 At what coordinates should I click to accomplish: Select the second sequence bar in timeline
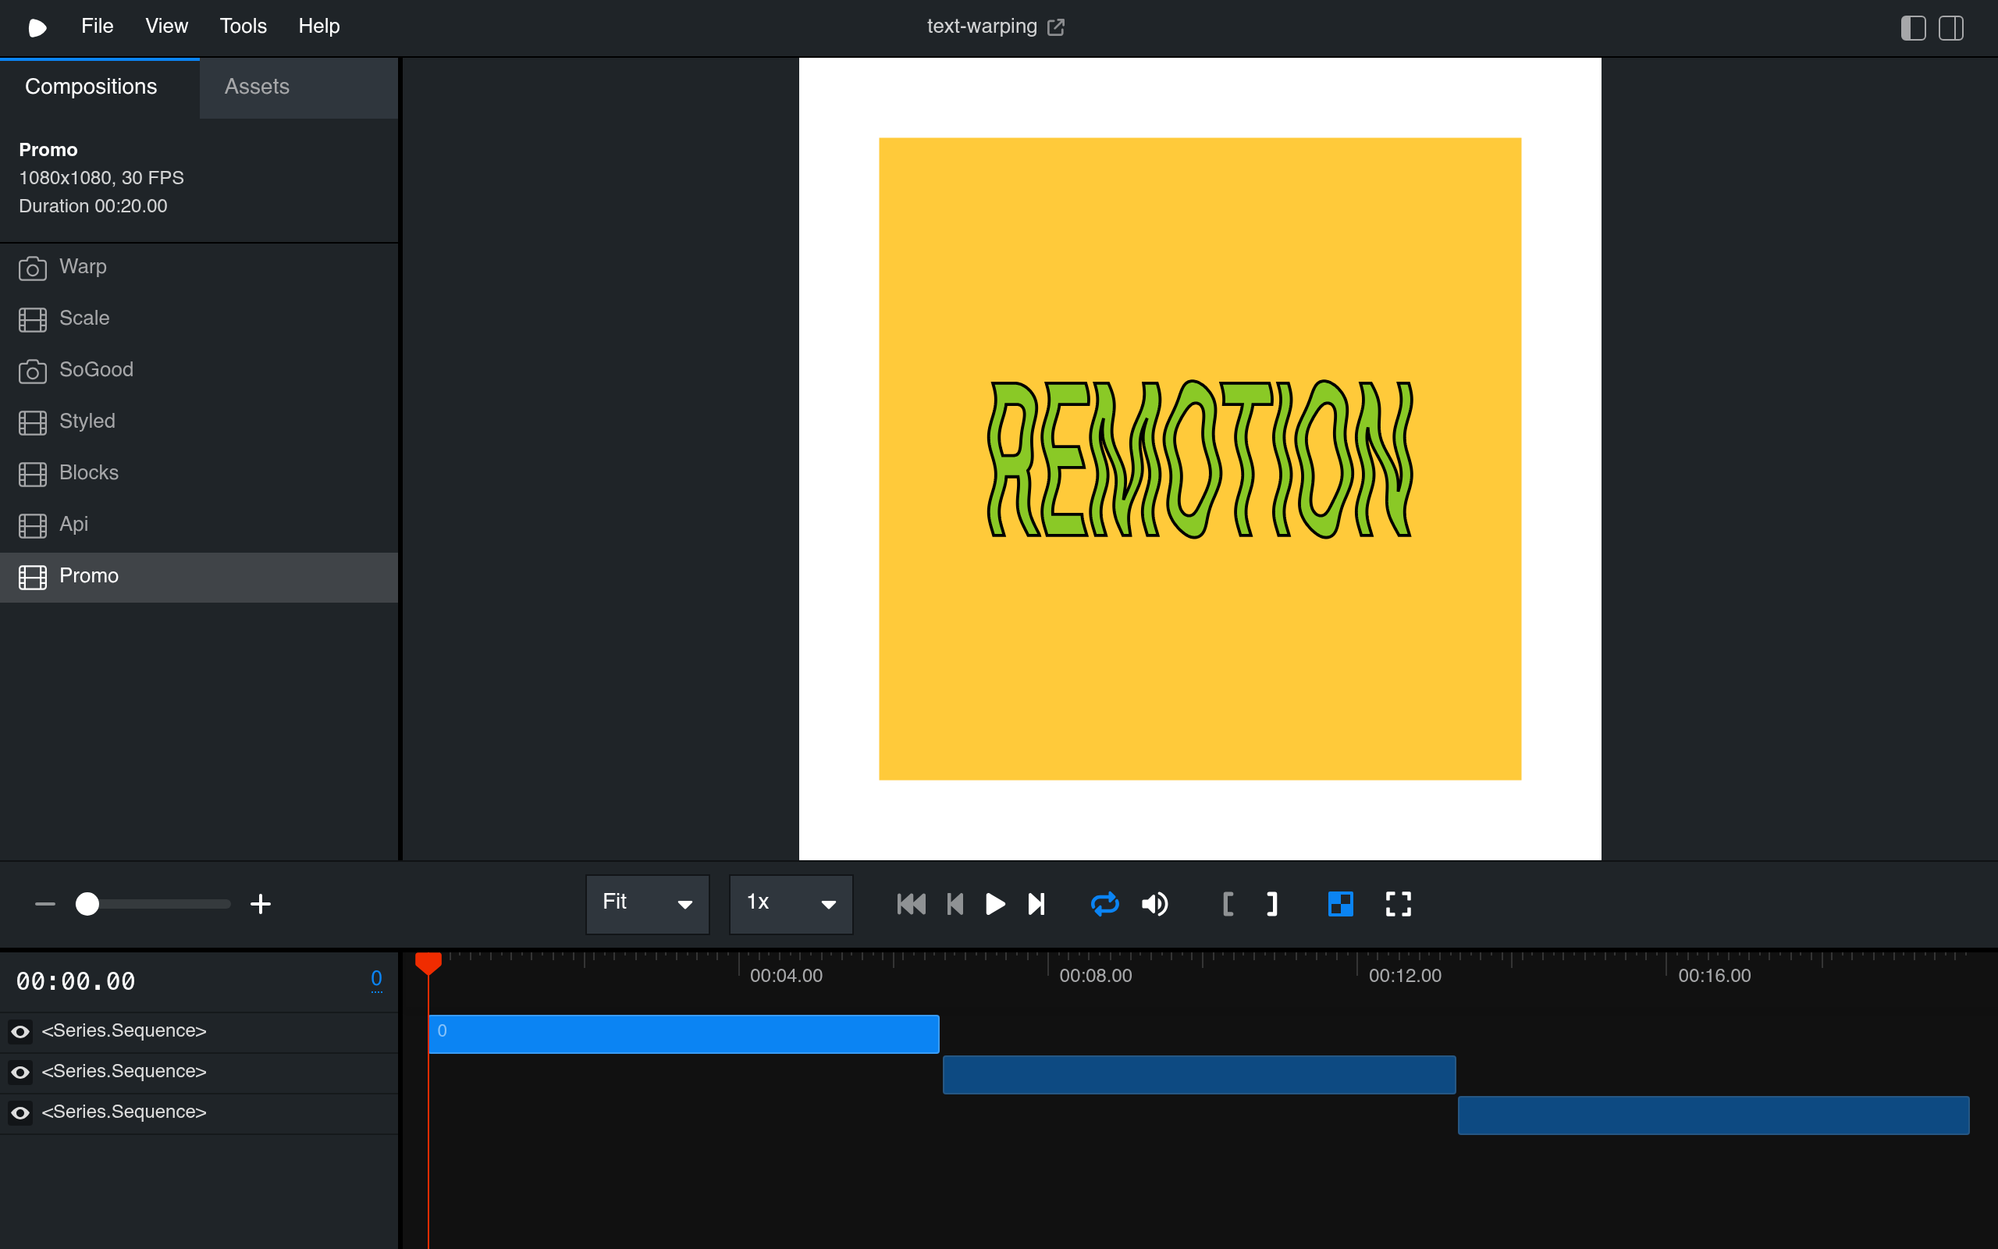pos(1200,1075)
